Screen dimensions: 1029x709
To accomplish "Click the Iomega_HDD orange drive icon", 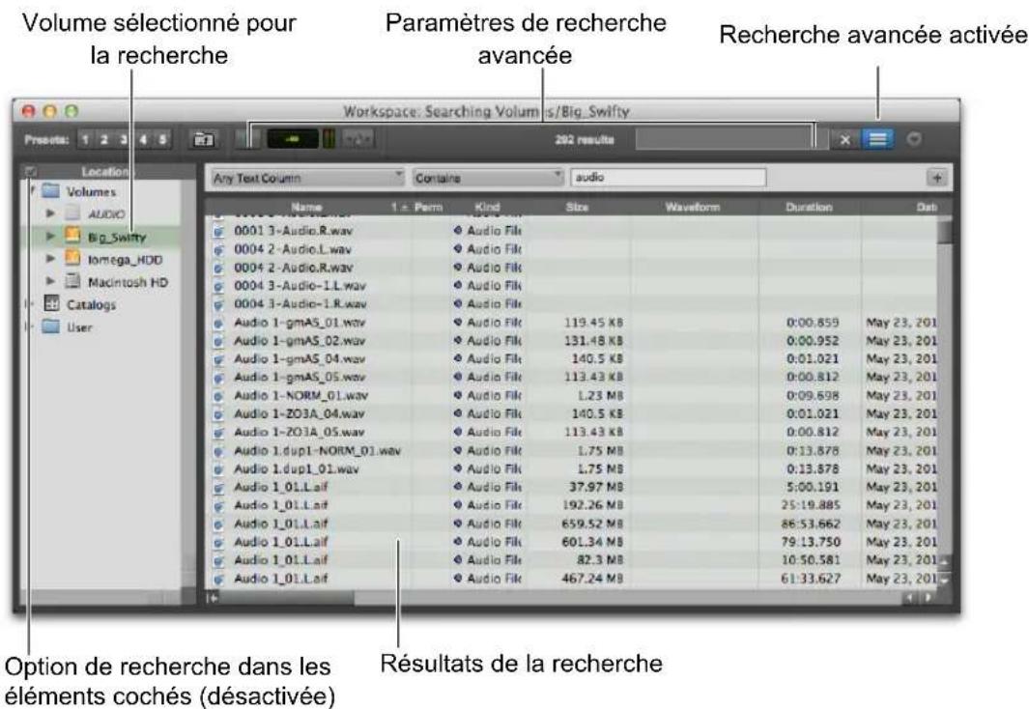I will tap(72, 259).
